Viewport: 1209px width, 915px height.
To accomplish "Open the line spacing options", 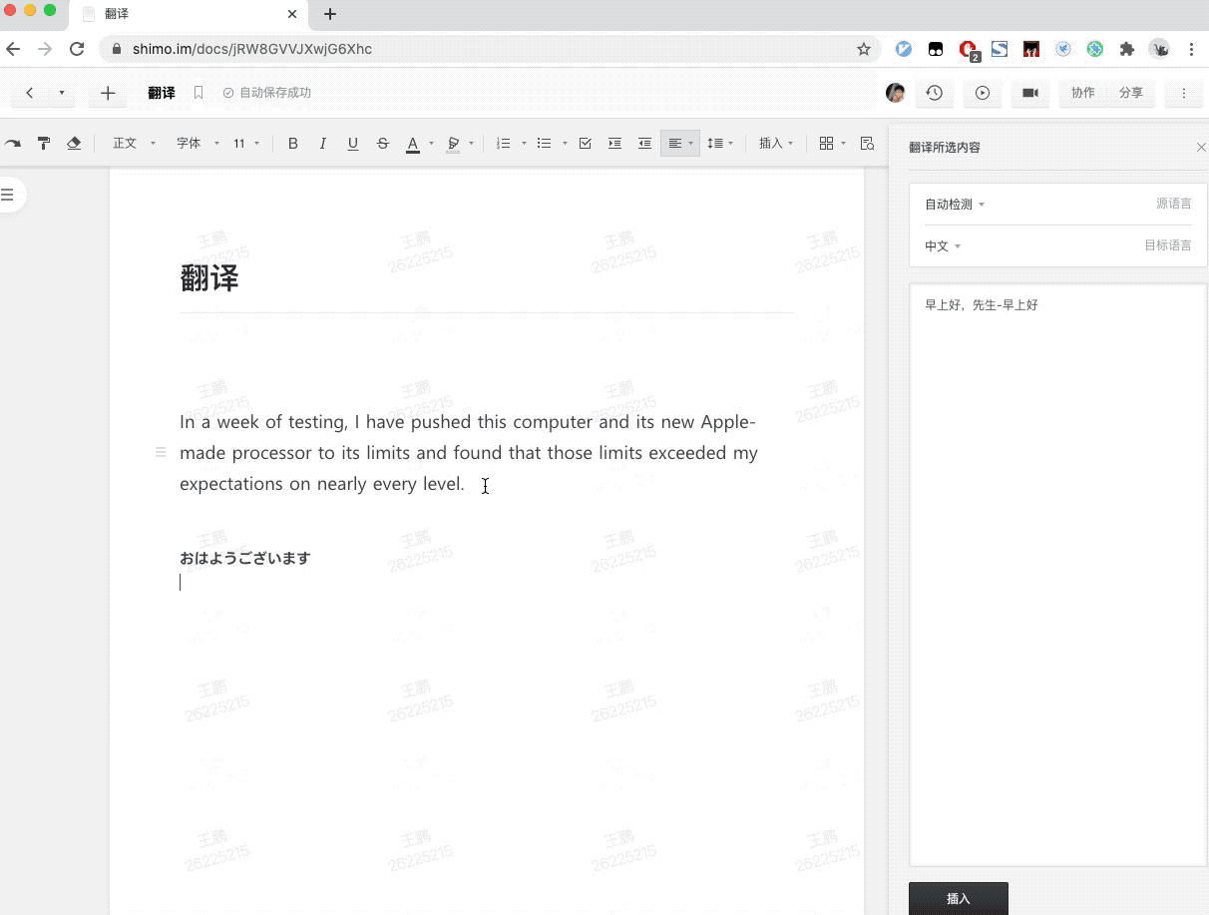I will [720, 144].
